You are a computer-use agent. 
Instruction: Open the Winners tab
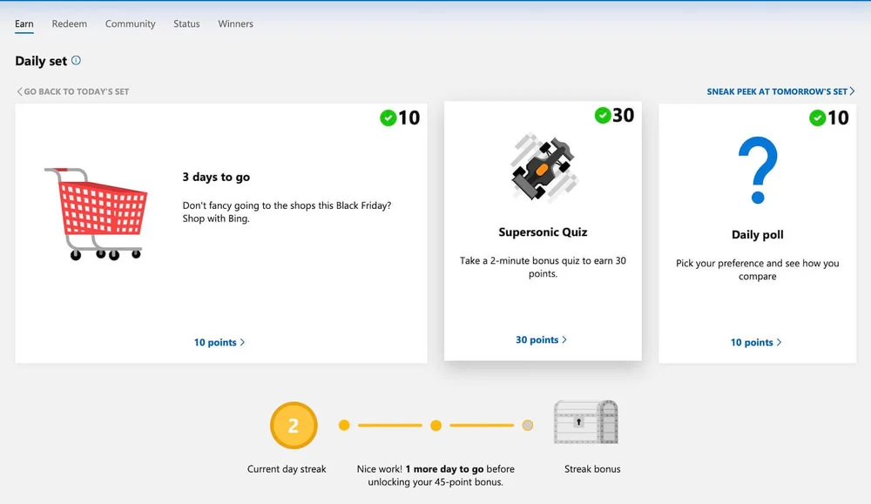tap(235, 24)
